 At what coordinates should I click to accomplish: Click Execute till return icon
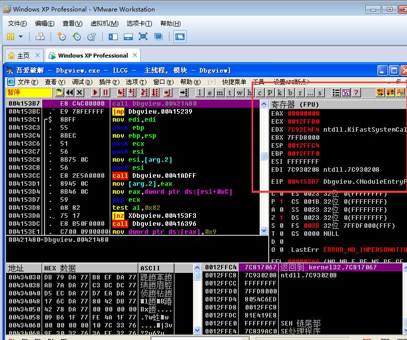tap(167, 93)
